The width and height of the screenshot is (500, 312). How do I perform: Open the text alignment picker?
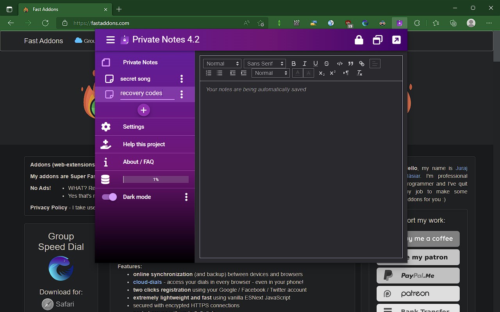point(375,64)
